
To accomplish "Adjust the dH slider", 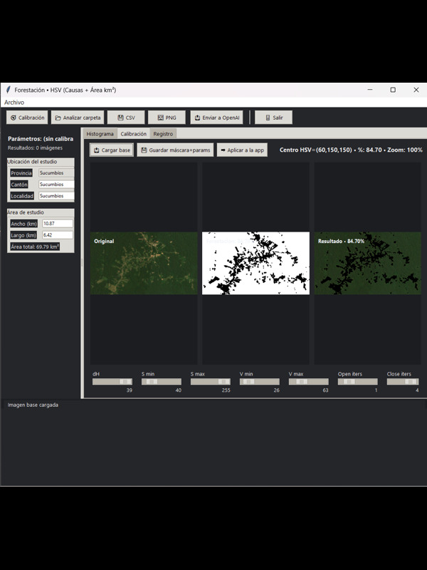I will (112, 382).
